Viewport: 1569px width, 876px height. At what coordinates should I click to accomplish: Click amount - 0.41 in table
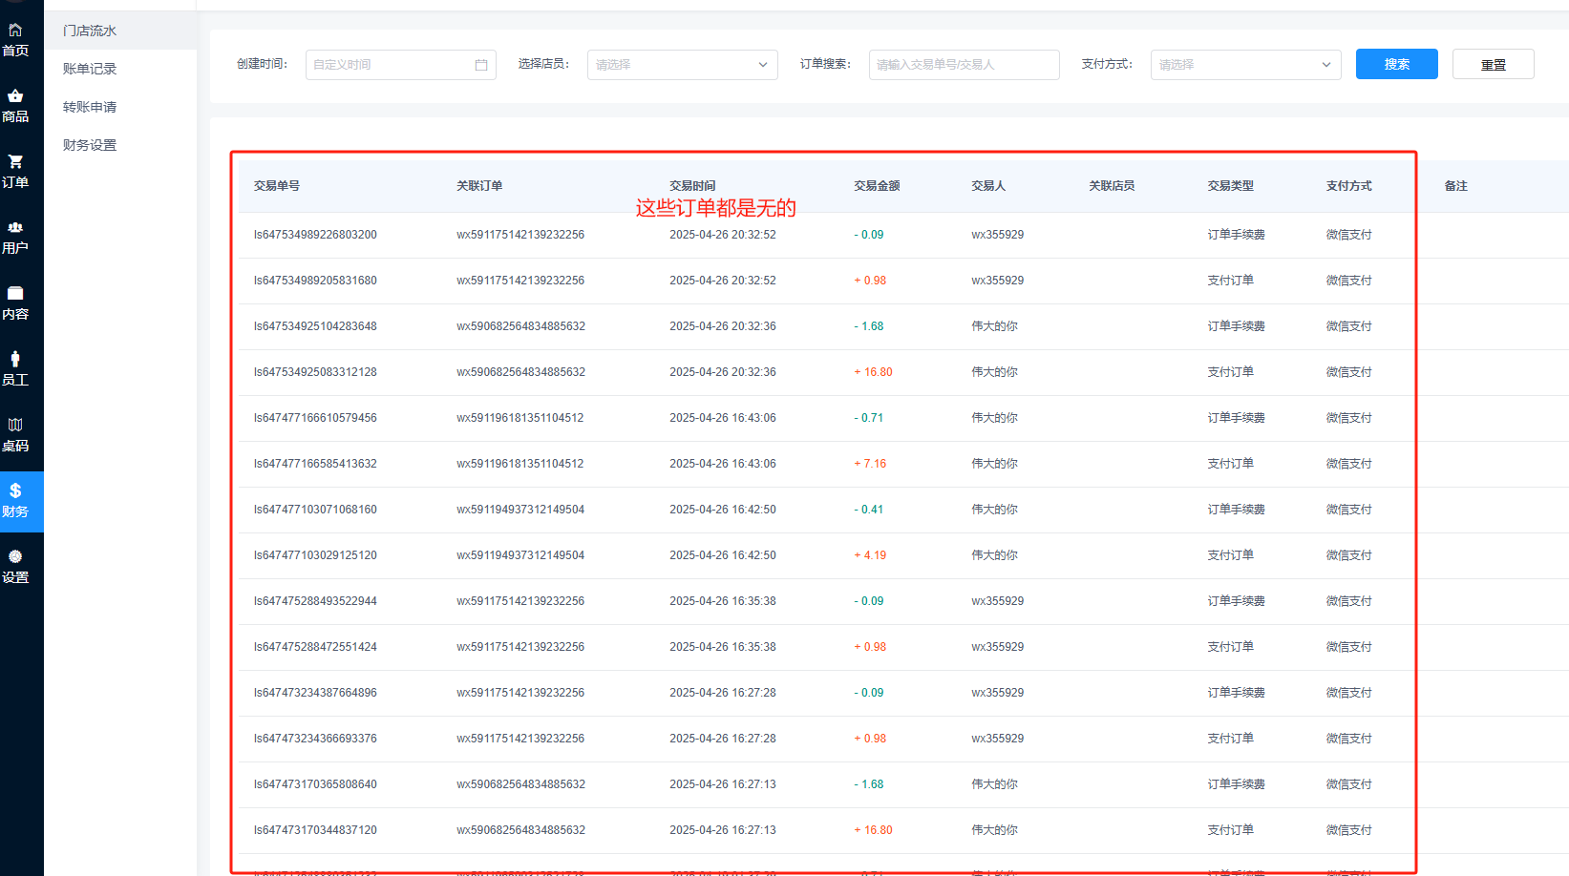(869, 510)
